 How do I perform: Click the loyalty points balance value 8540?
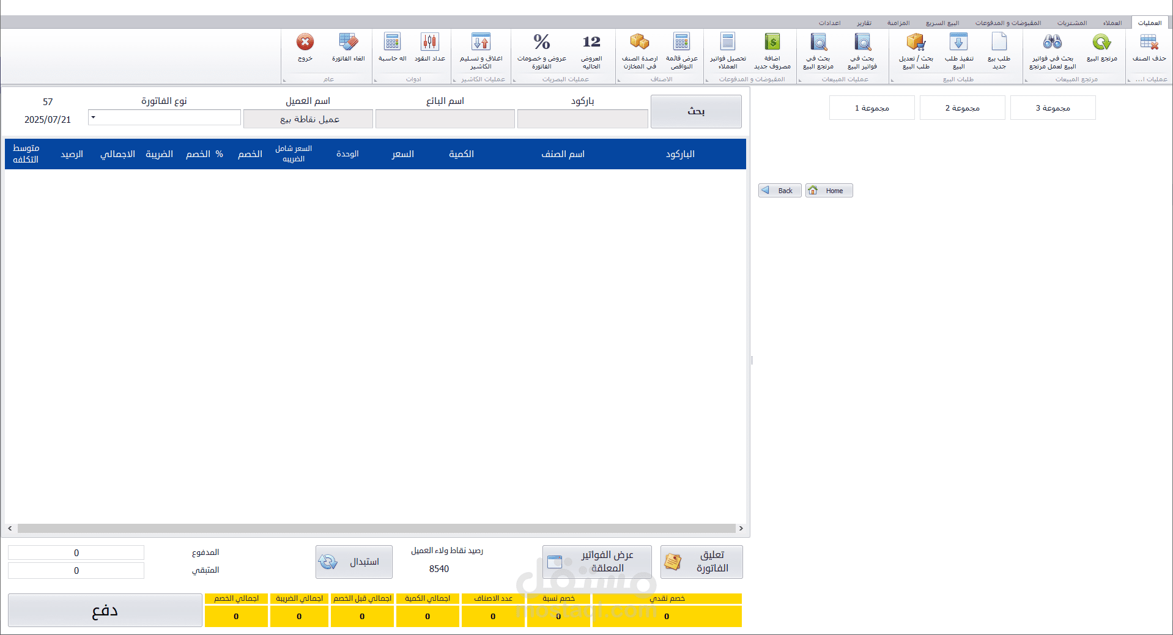(439, 569)
